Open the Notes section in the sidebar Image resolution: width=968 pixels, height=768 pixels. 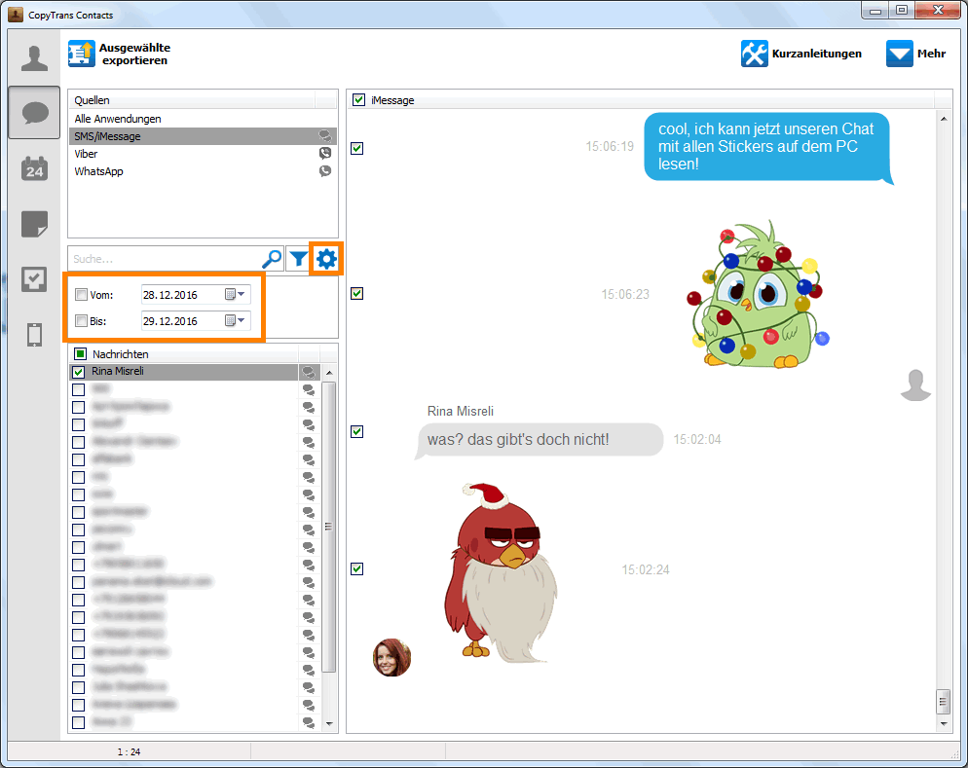(35, 223)
